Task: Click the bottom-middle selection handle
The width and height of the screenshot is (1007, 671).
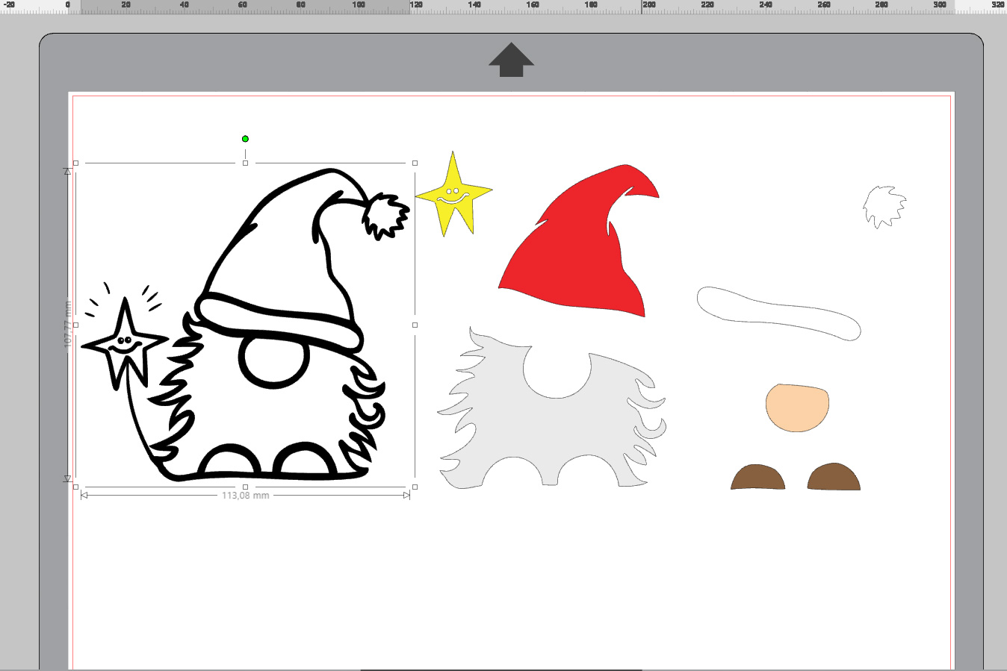Action: [245, 487]
